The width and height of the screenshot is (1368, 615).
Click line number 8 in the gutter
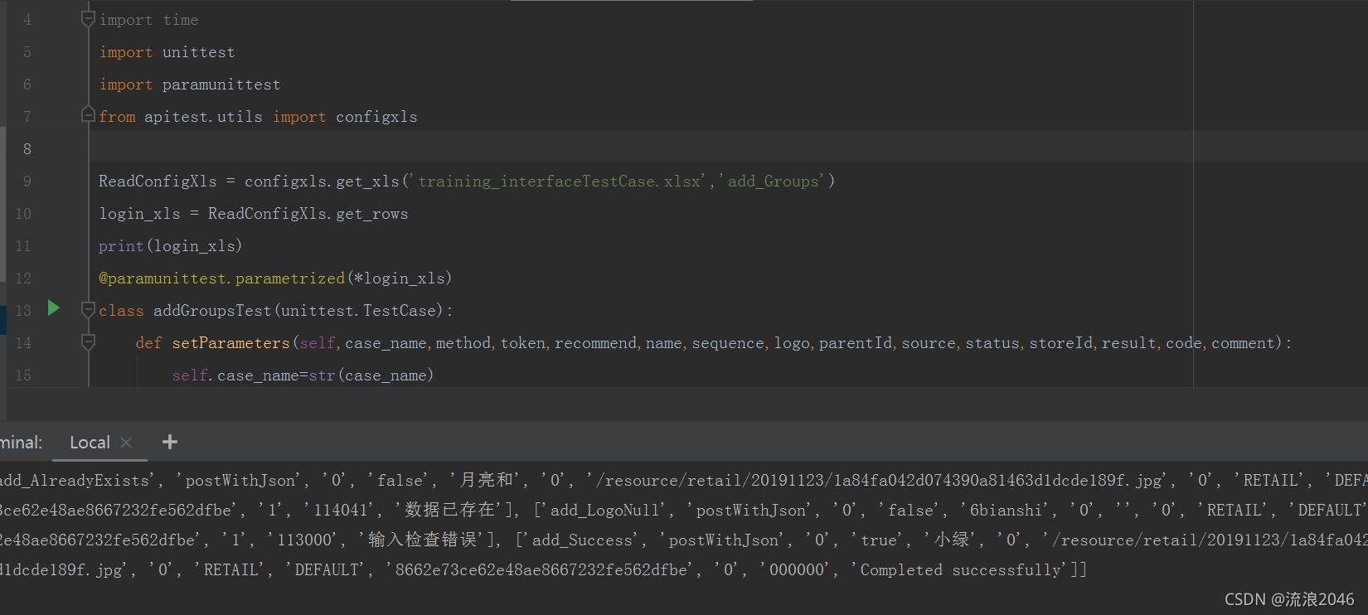pyautogui.click(x=27, y=149)
